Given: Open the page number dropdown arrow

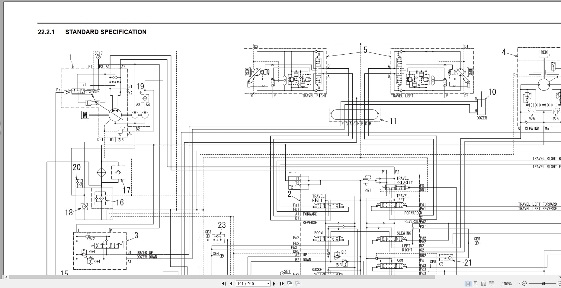Looking at the screenshot, I should 268,284.
